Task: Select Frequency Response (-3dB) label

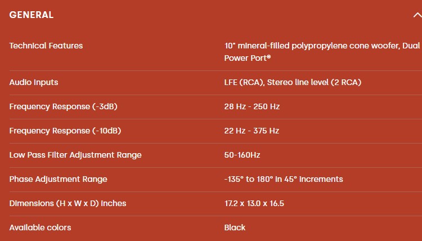Action: point(63,106)
